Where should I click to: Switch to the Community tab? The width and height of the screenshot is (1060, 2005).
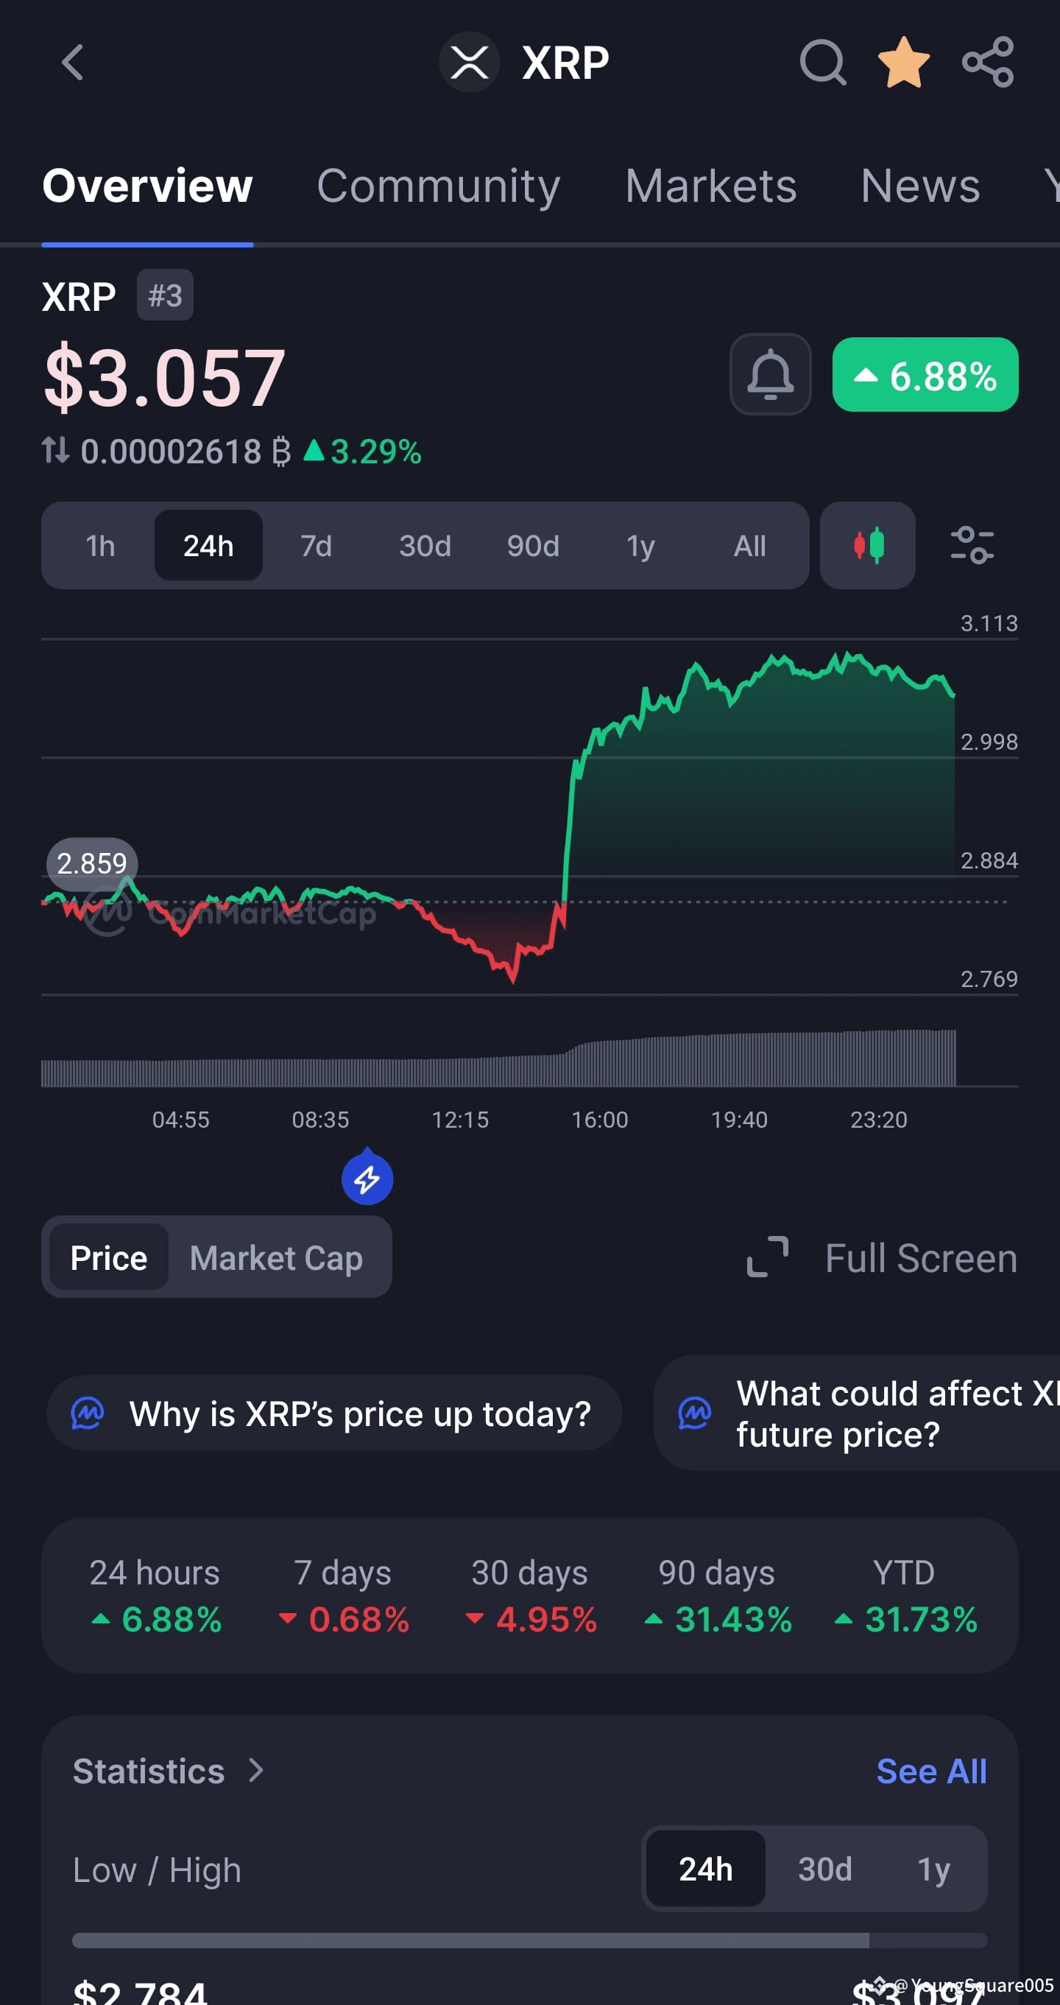(x=439, y=186)
